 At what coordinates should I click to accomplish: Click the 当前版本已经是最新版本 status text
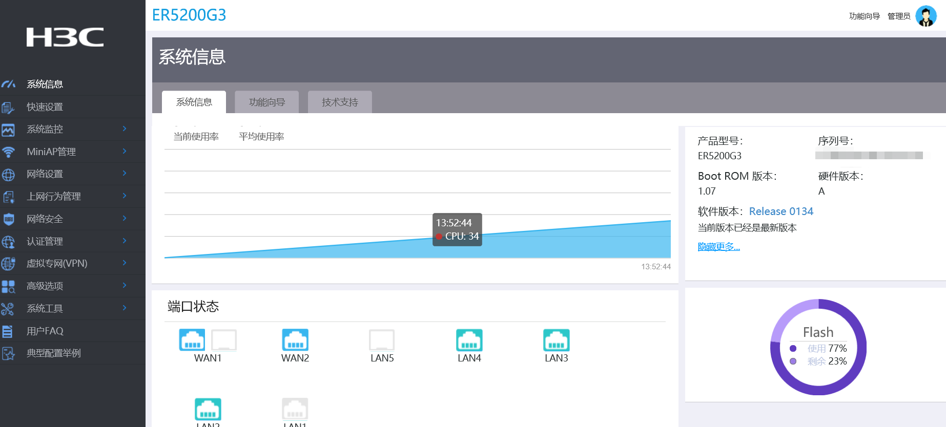point(747,228)
